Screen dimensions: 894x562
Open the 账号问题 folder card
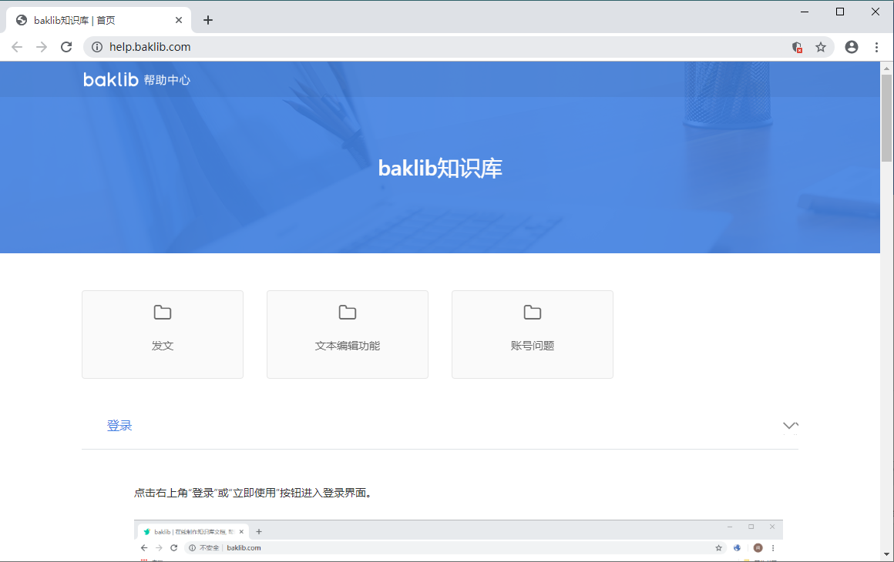click(533, 334)
